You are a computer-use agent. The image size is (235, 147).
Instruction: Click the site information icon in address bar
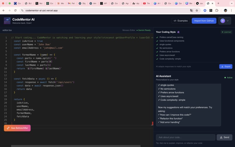[x=22, y=10]
